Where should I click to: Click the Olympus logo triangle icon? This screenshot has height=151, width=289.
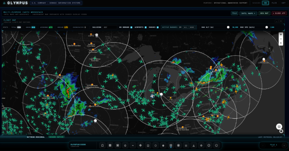pos(4,3)
